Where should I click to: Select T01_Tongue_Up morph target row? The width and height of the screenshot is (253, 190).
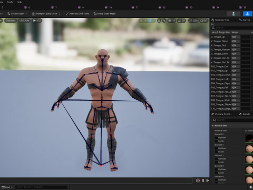[232, 71]
